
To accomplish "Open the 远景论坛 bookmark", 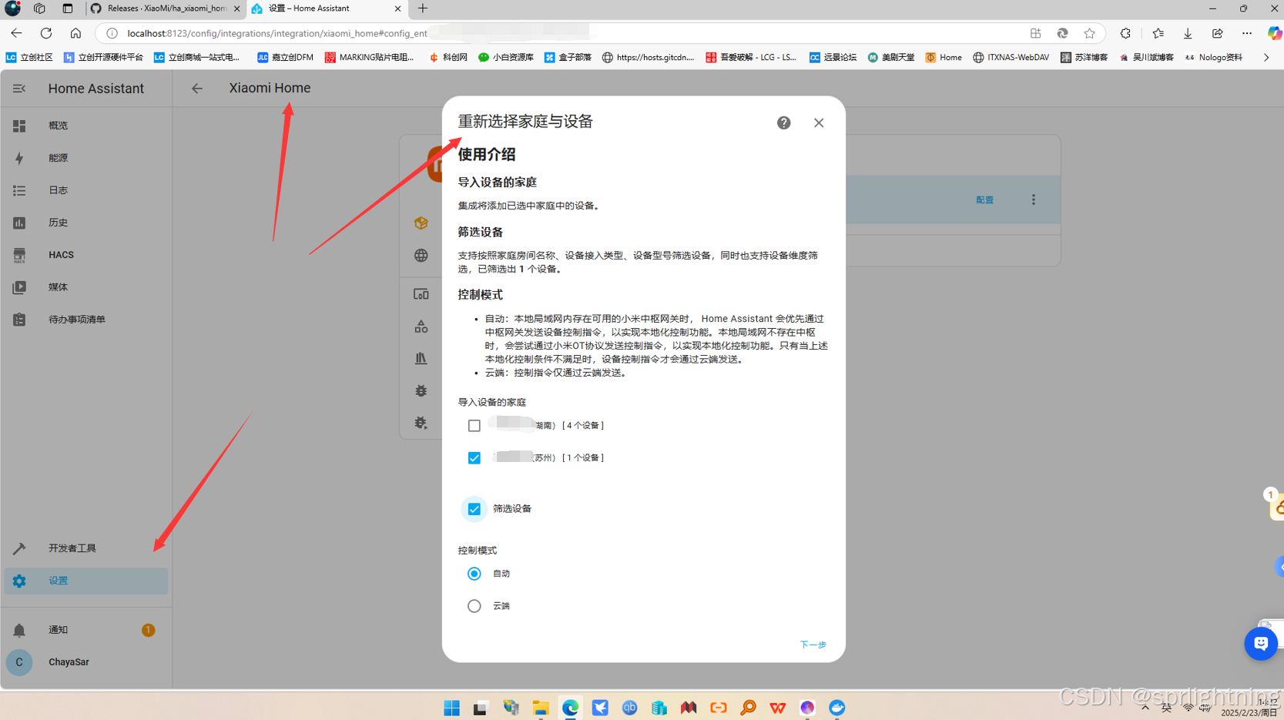I will point(833,58).
